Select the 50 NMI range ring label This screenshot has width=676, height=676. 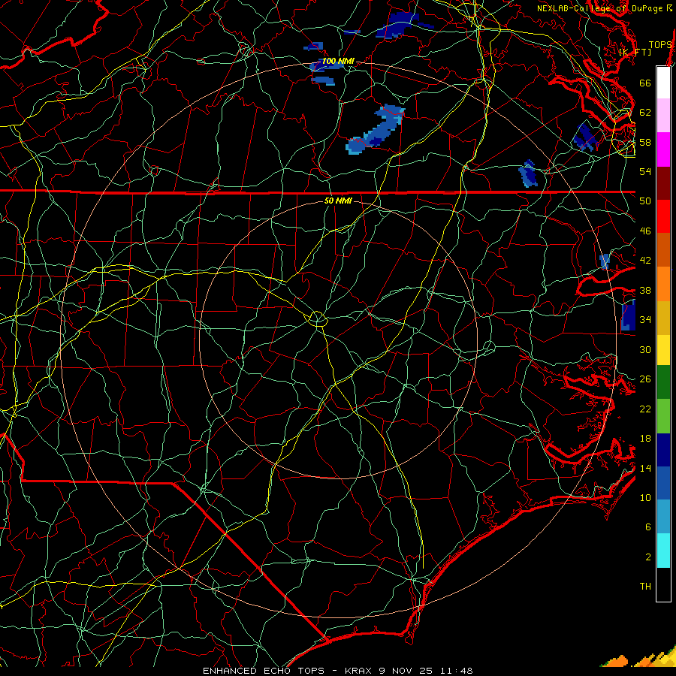338,201
